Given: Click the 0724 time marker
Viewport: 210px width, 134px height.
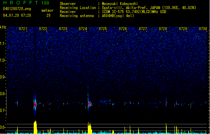Looking at the screenshot, I should tap(83, 29).
